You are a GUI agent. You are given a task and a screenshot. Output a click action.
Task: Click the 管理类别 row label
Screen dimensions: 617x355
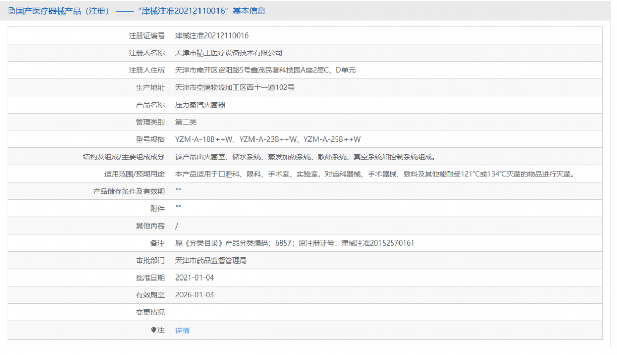click(x=150, y=122)
